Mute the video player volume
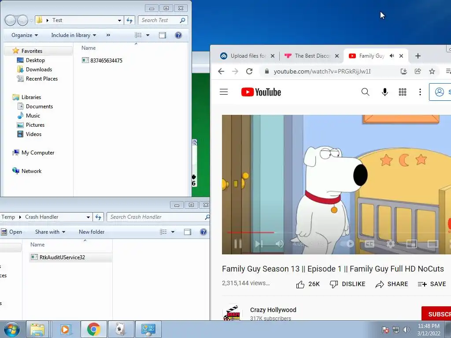The width and height of the screenshot is (451, 338). (279, 244)
